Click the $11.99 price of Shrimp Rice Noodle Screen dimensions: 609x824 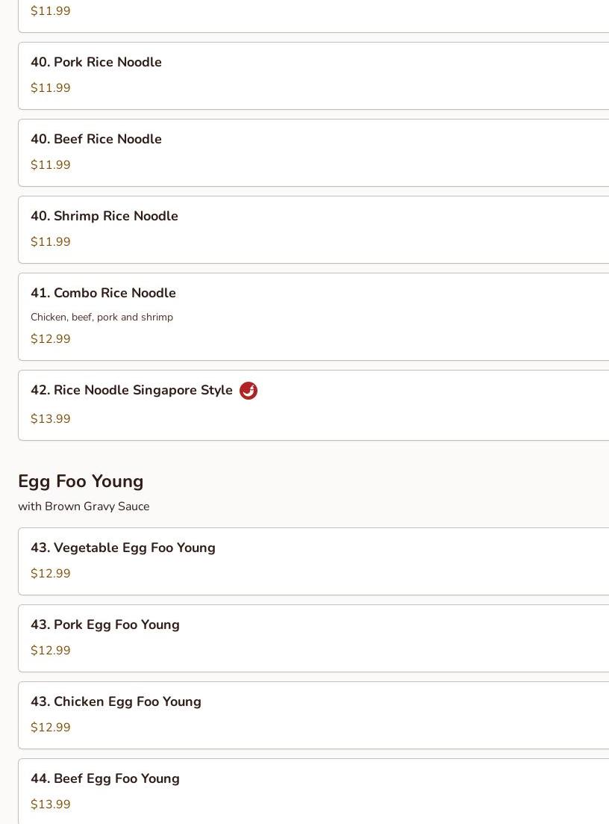(x=51, y=242)
